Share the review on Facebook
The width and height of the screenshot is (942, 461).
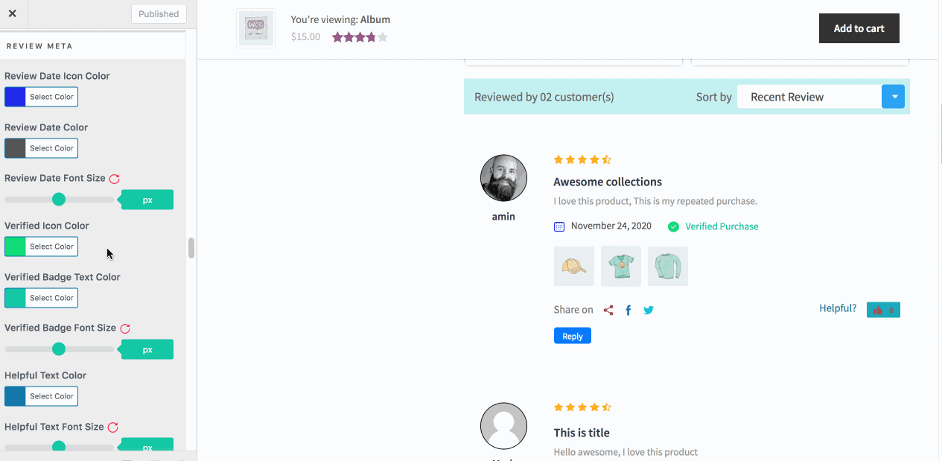[x=628, y=309]
